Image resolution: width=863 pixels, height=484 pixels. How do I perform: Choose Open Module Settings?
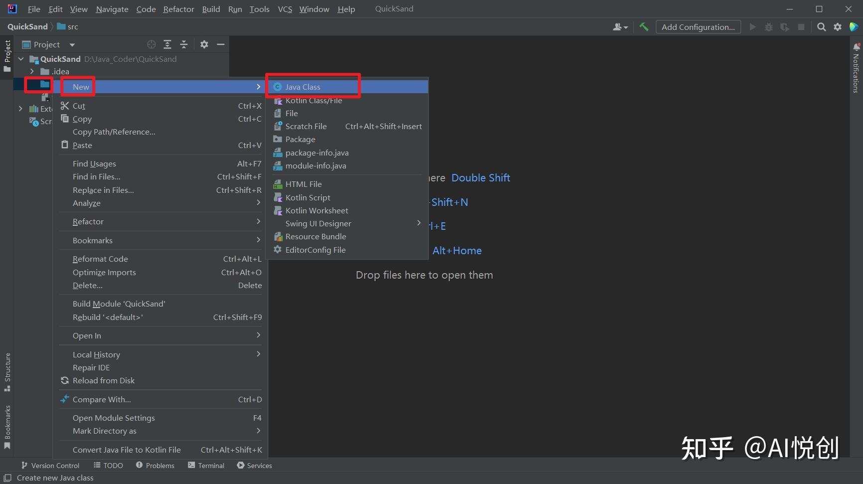coord(160,418)
